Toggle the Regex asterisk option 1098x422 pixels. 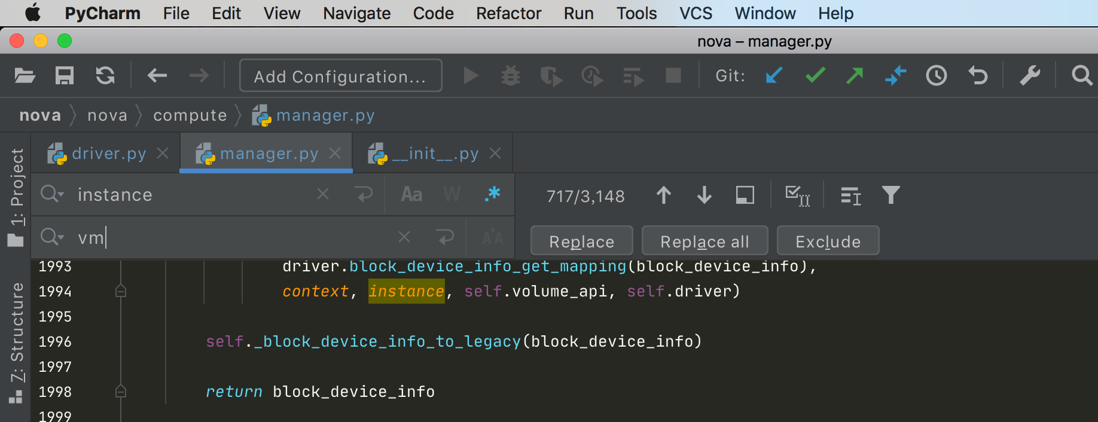click(493, 195)
